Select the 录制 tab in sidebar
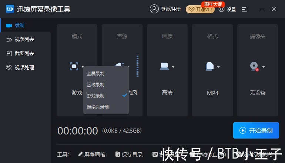This screenshot has width=285, height=163. [x=26, y=25]
